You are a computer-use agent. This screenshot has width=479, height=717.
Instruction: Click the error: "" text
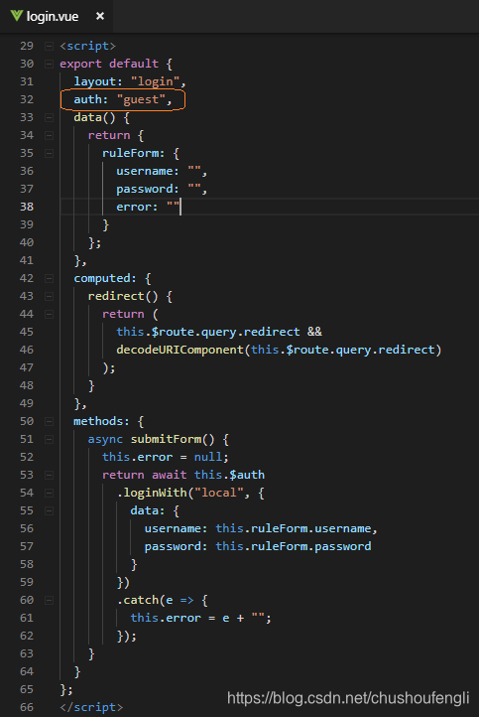click(x=148, y=207)
